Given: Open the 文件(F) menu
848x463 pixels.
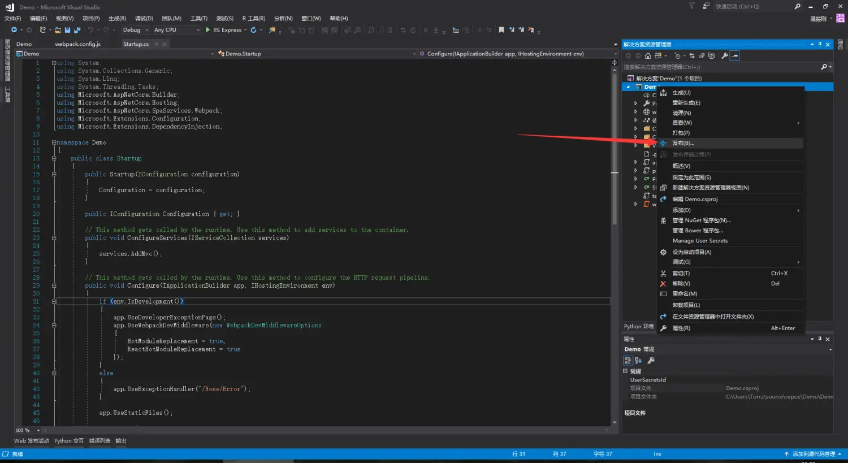Looking at the screenshot, I should (12, 19).
